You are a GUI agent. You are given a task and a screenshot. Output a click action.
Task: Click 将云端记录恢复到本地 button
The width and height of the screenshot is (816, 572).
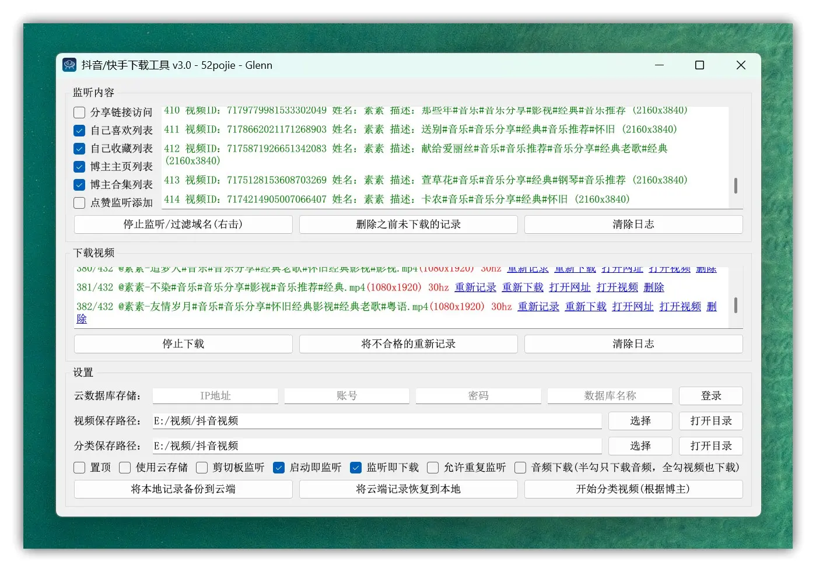click(x=408, y=489)
